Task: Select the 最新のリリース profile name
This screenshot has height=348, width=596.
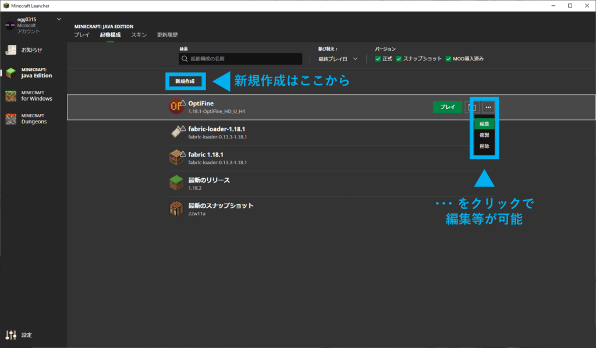Action: [209, 180]
